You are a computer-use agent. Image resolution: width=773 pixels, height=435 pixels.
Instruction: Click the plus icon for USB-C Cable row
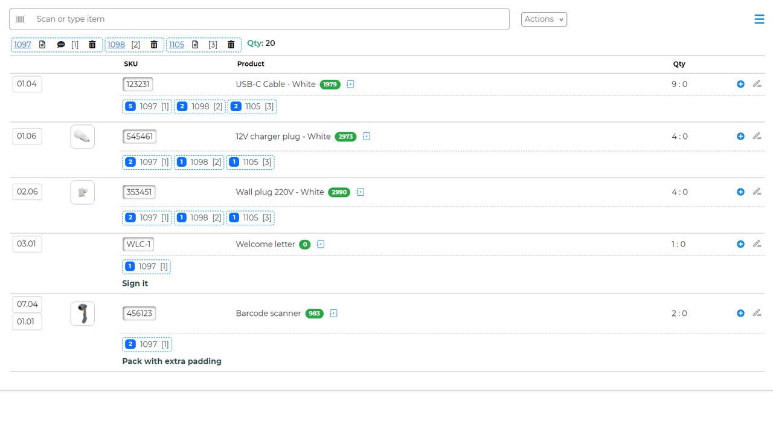tap(740, 85)
